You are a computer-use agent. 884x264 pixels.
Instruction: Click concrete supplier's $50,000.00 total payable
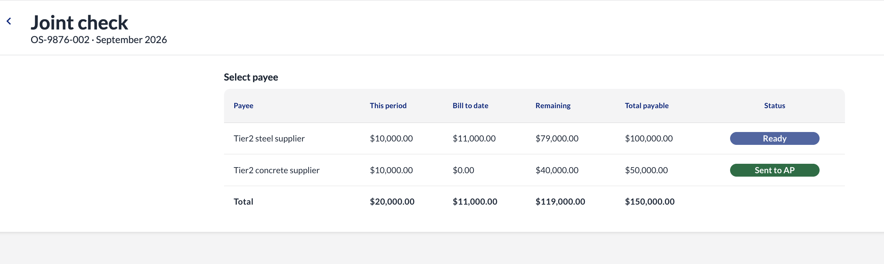[x=646, y=170]
